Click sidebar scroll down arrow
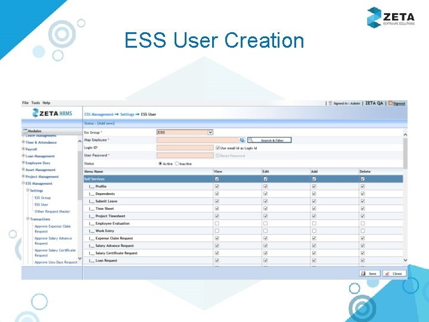 80,258
